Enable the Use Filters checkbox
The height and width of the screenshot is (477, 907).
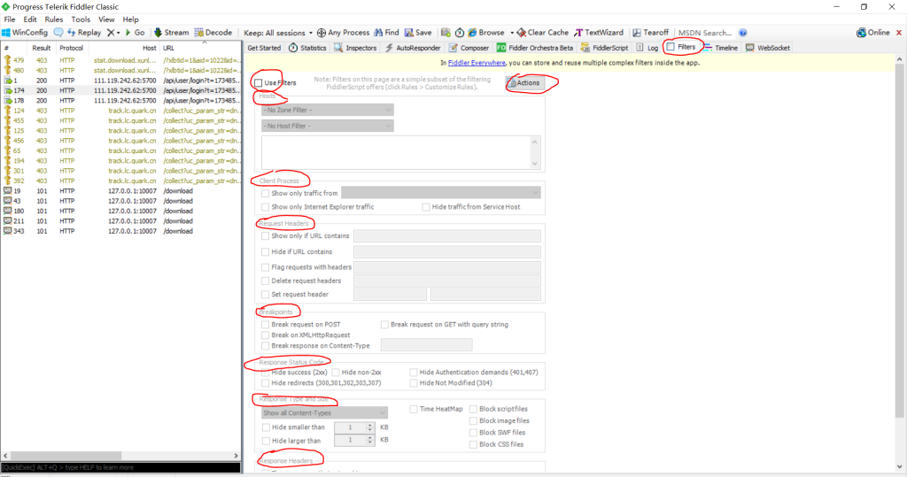[x=258, y=82]
